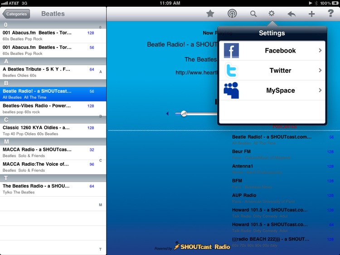Viewport: 340px width, 255px height.
Task: Open recent (((radio BEACH 222))) station
Action: pos(283,242)
